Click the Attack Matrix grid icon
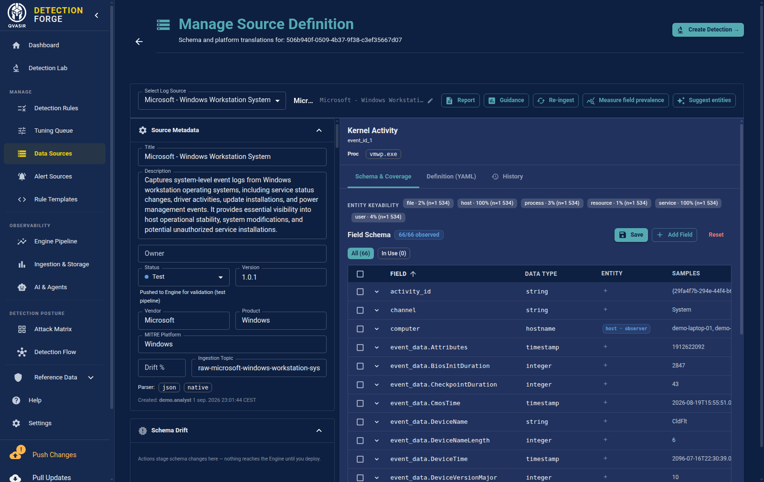Image resolution: width=764 pixels, height=482 pixels. tap(22, 329)
